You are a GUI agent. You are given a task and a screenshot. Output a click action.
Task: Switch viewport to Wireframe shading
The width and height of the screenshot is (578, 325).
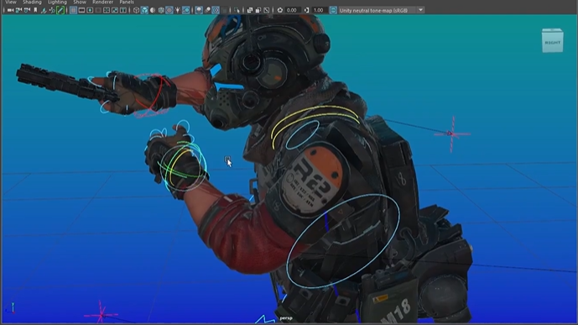136,10
